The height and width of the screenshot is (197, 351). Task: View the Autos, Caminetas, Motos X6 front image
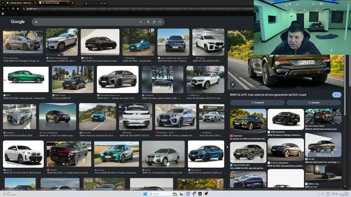point(173,42)
